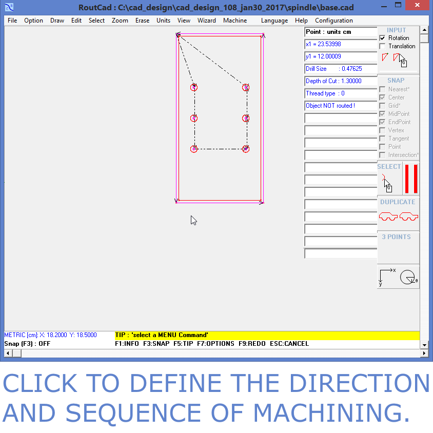Click the middle-left drill hole circle
Viewport: 433px width, 433px height.
tap(194, 118)
